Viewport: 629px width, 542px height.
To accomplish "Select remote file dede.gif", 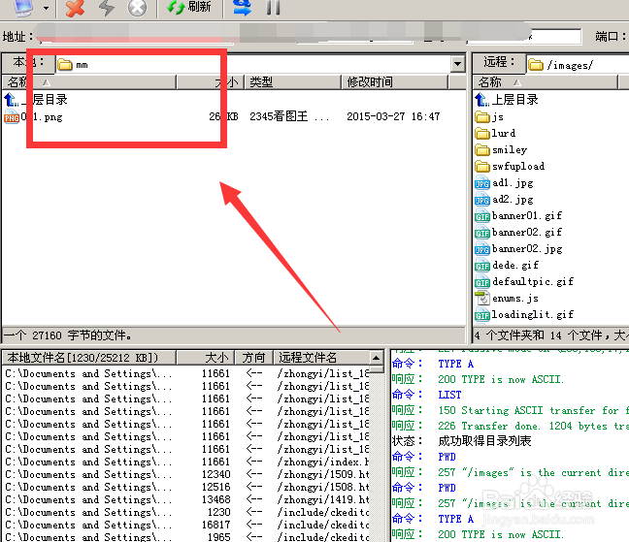I will click(507, 266).
